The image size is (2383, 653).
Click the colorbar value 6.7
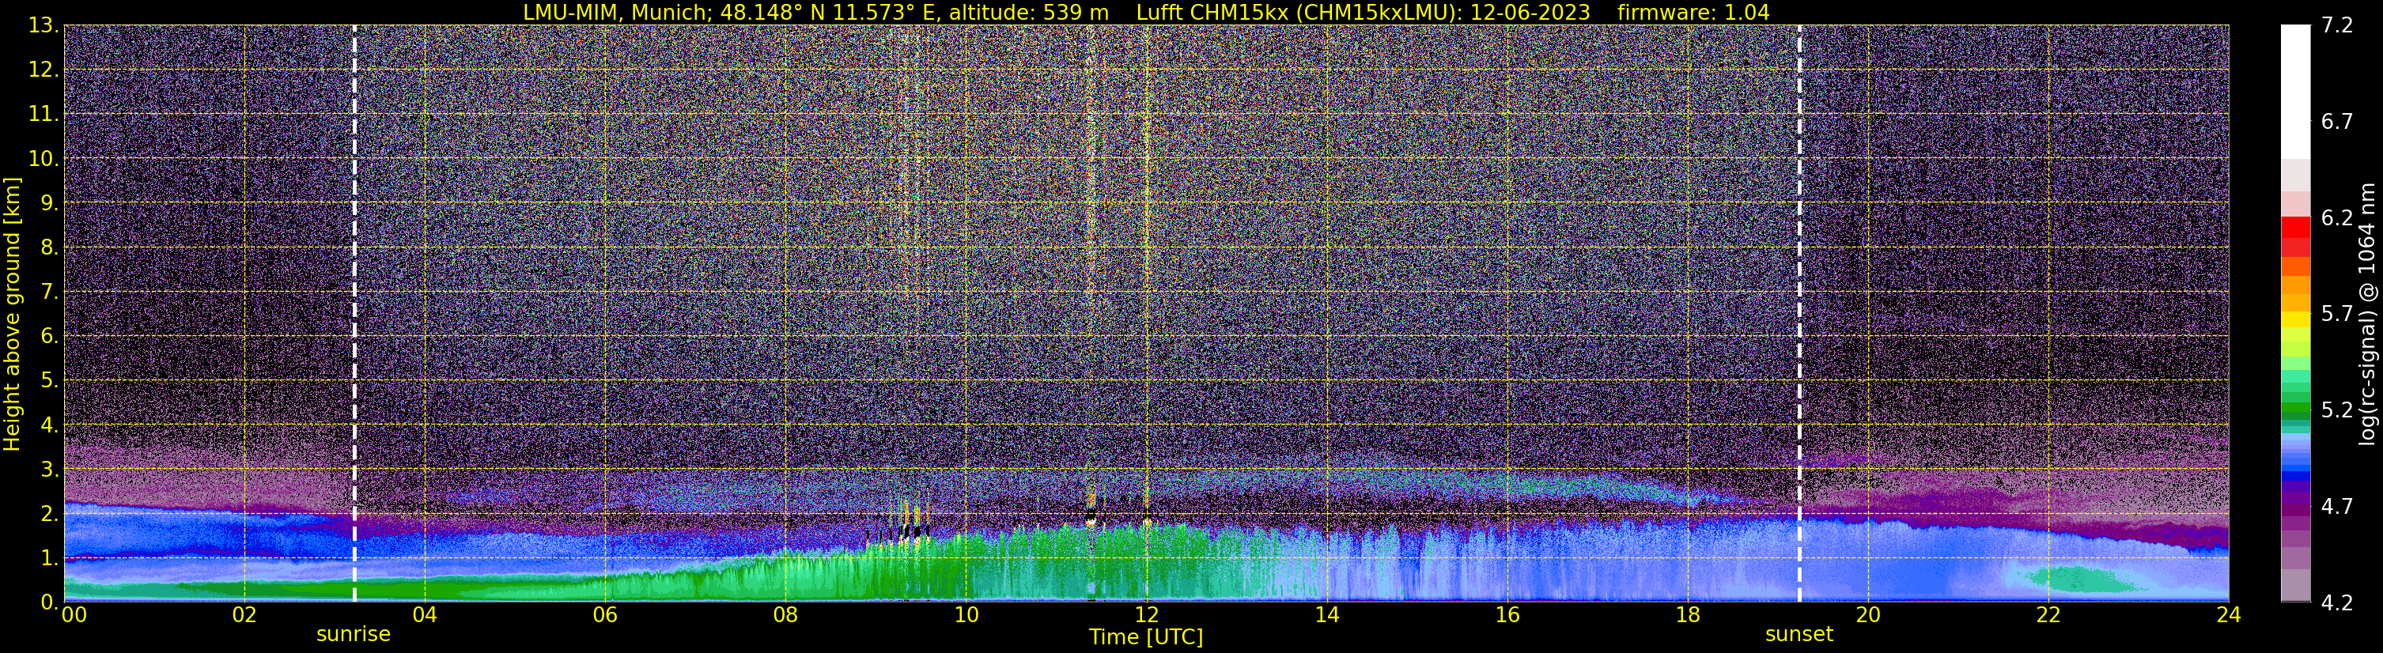pyautogui.click(x=2337, y=121)
